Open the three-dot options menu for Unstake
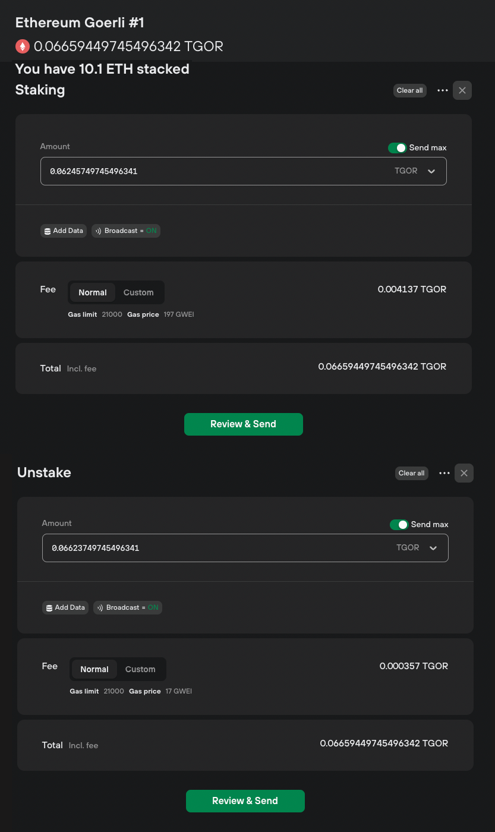 pos(444,473)
